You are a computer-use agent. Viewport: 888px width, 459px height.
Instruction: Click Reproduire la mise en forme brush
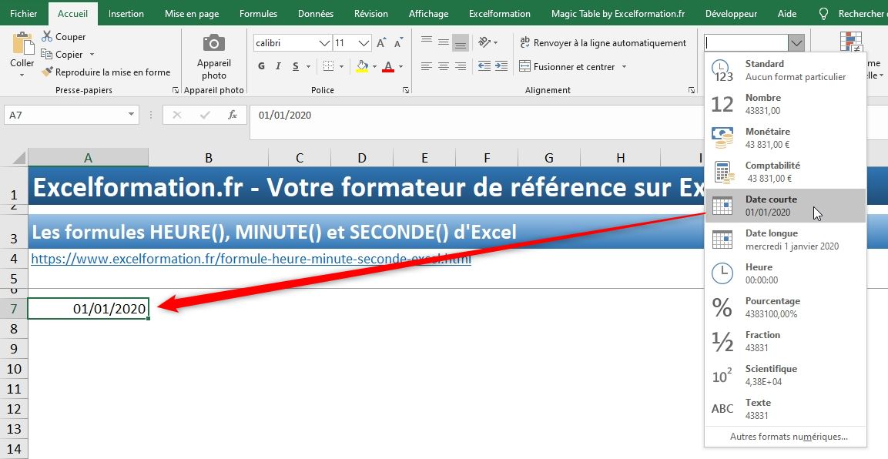pos(47,72)
